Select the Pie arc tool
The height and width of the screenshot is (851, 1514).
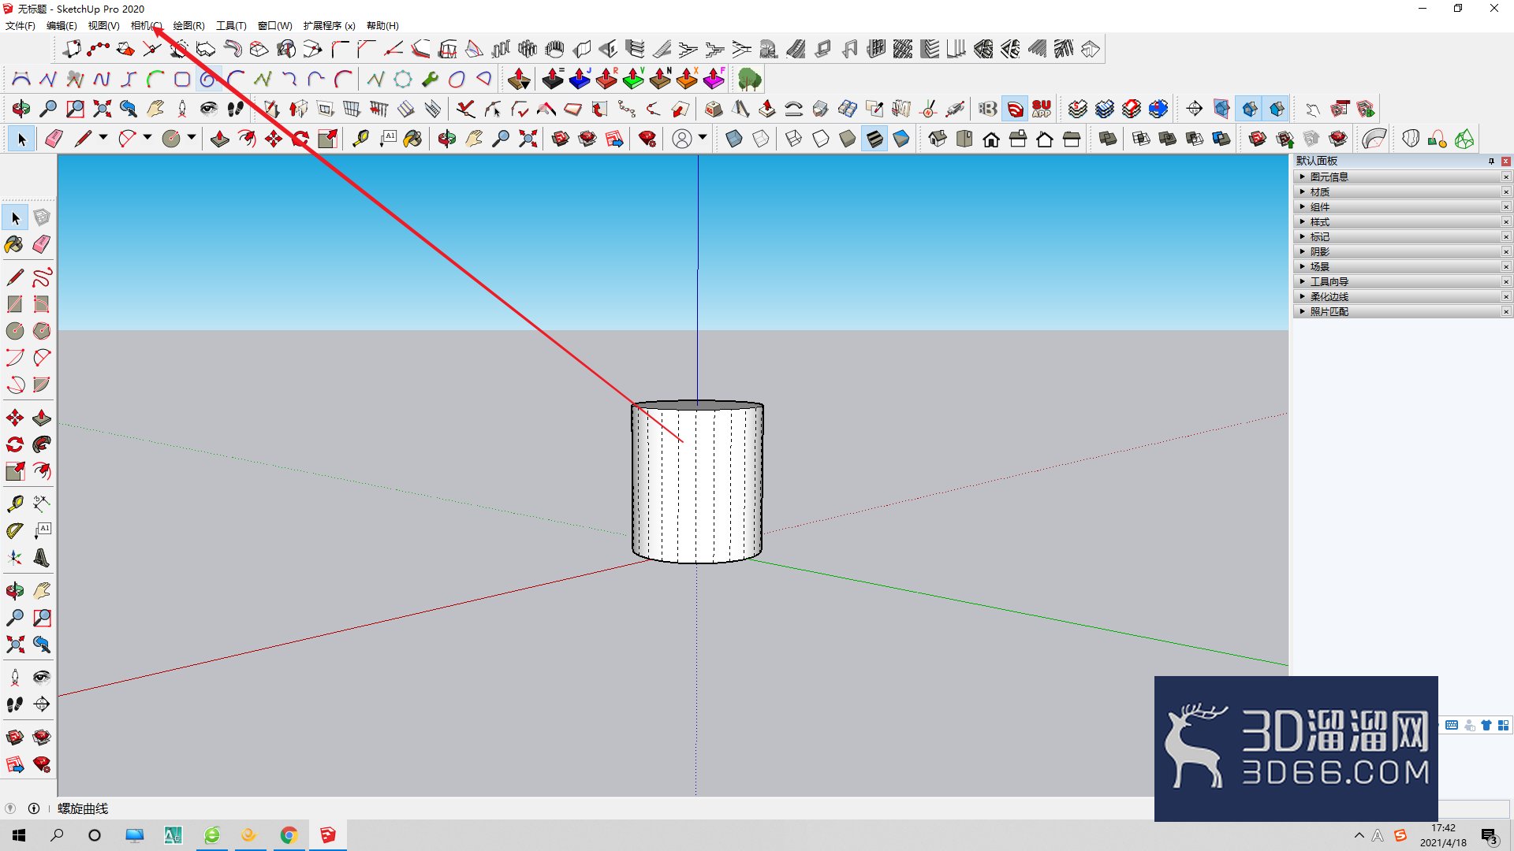[42, 385]
